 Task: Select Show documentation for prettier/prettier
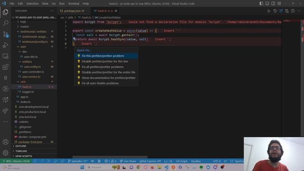point(106,78)
